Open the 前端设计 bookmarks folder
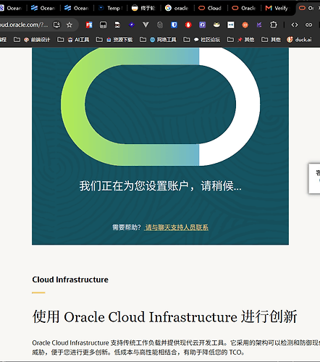This screenshot has width=320, height=362. tap(32, 40)
